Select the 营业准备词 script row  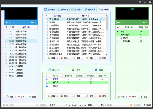[x=75, y=19]
